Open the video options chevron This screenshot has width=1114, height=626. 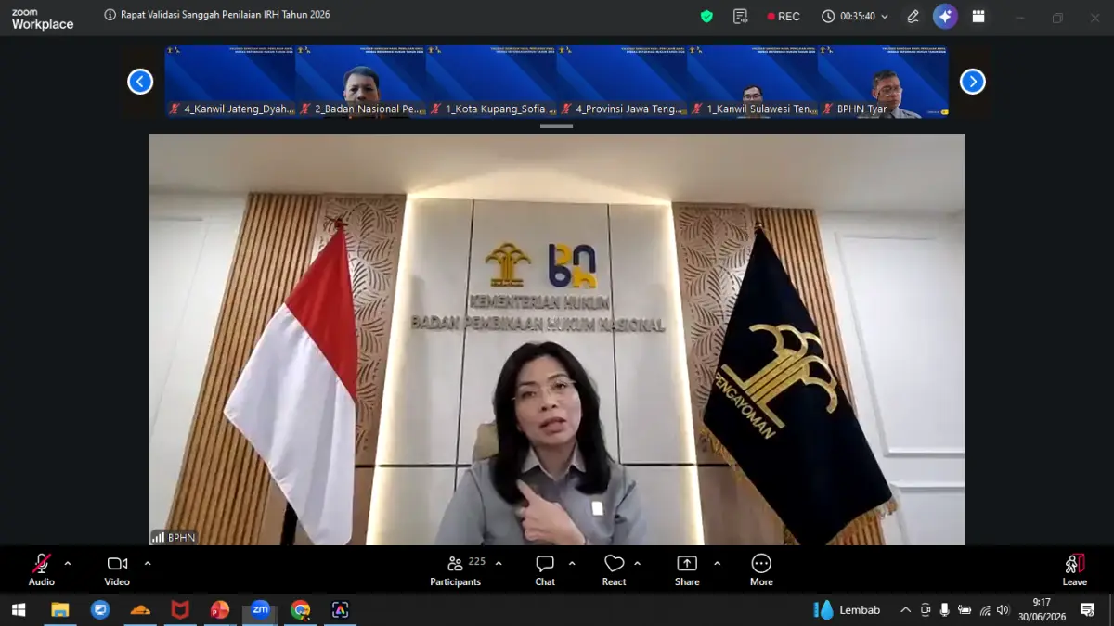(147, 563)
